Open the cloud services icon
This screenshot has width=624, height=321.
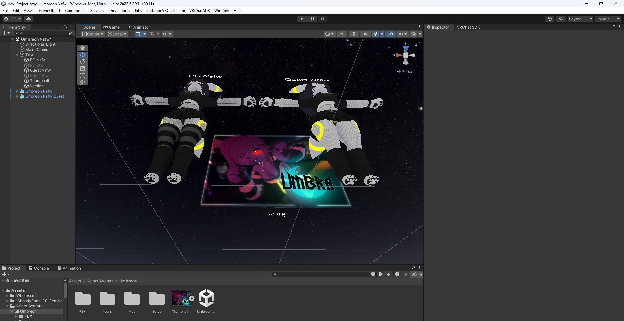coord(29,19)
